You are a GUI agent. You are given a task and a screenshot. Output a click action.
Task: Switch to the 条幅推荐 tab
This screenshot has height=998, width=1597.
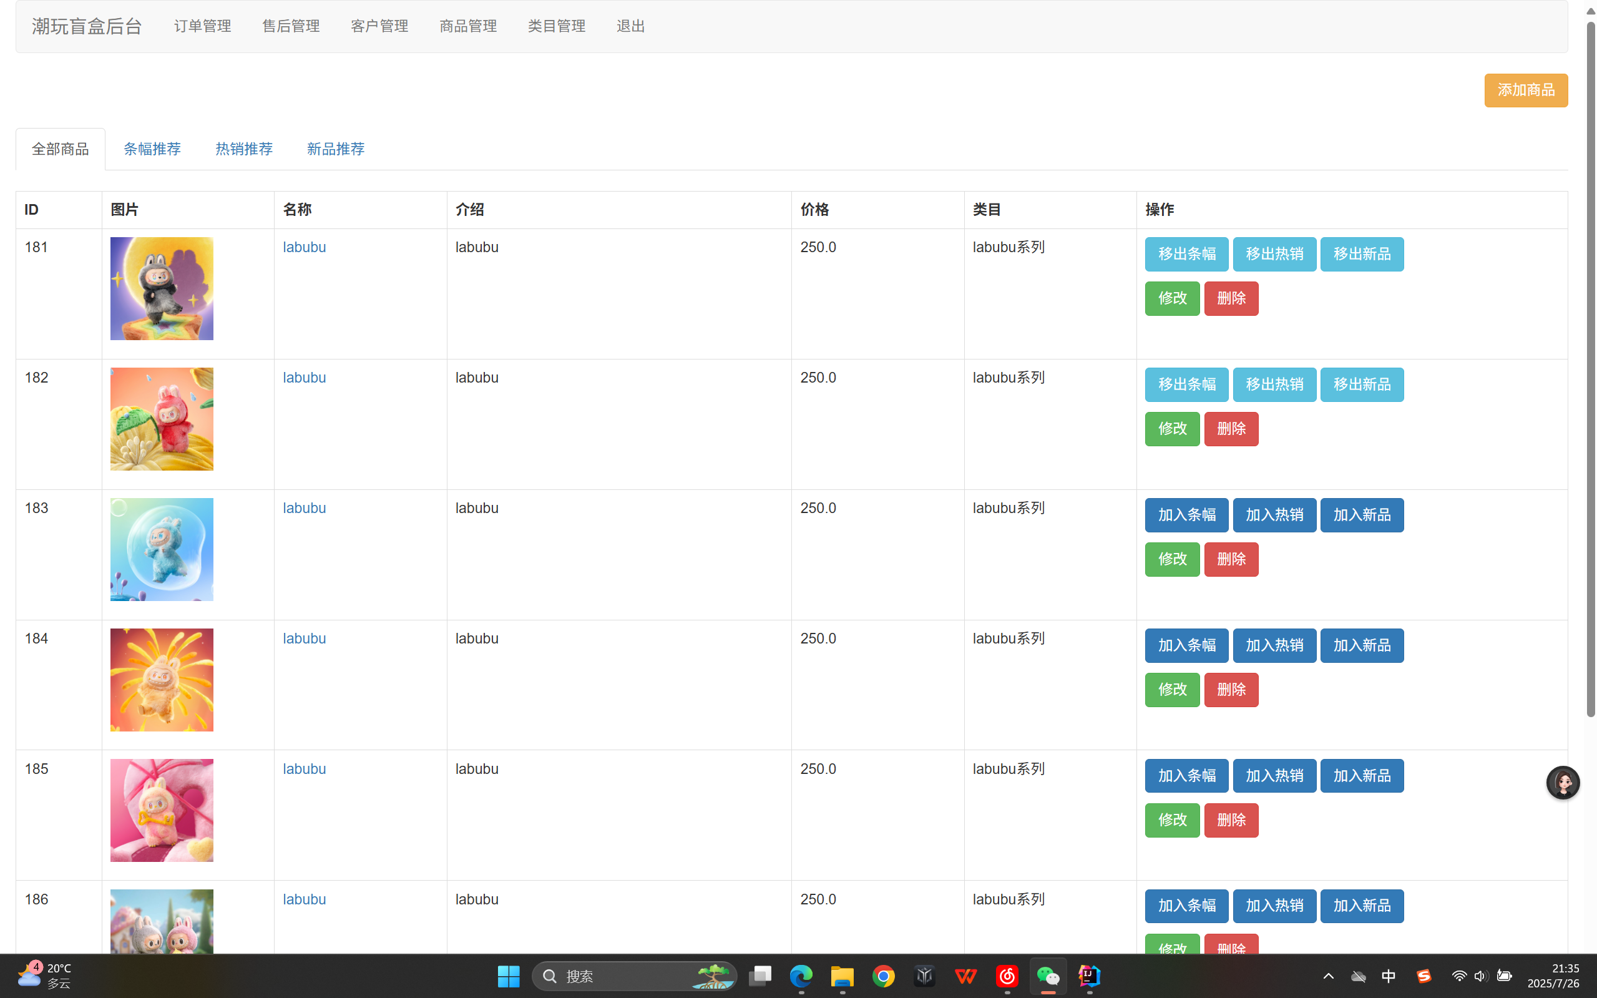(x=152, y=149)
